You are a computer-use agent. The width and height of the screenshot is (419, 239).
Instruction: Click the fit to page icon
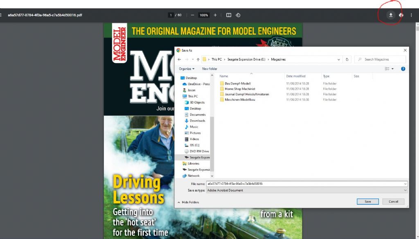229,15
